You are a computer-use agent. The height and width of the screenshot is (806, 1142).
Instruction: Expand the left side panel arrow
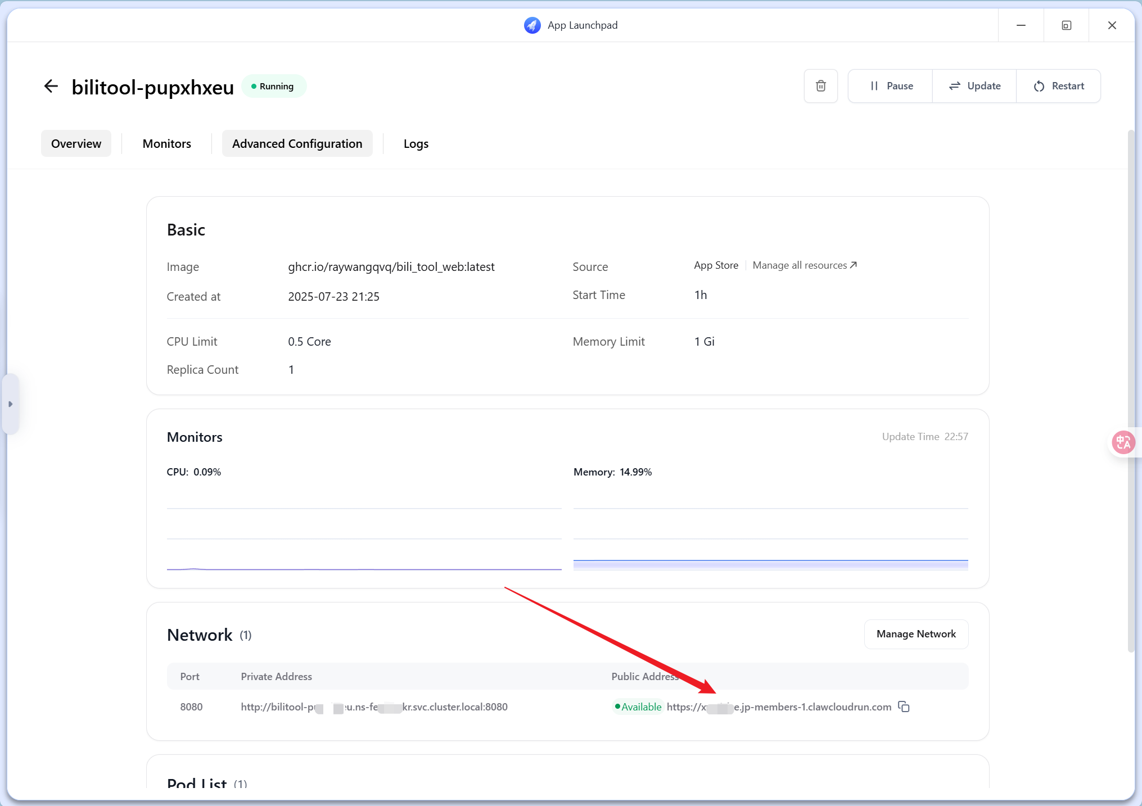coord(10,404)
